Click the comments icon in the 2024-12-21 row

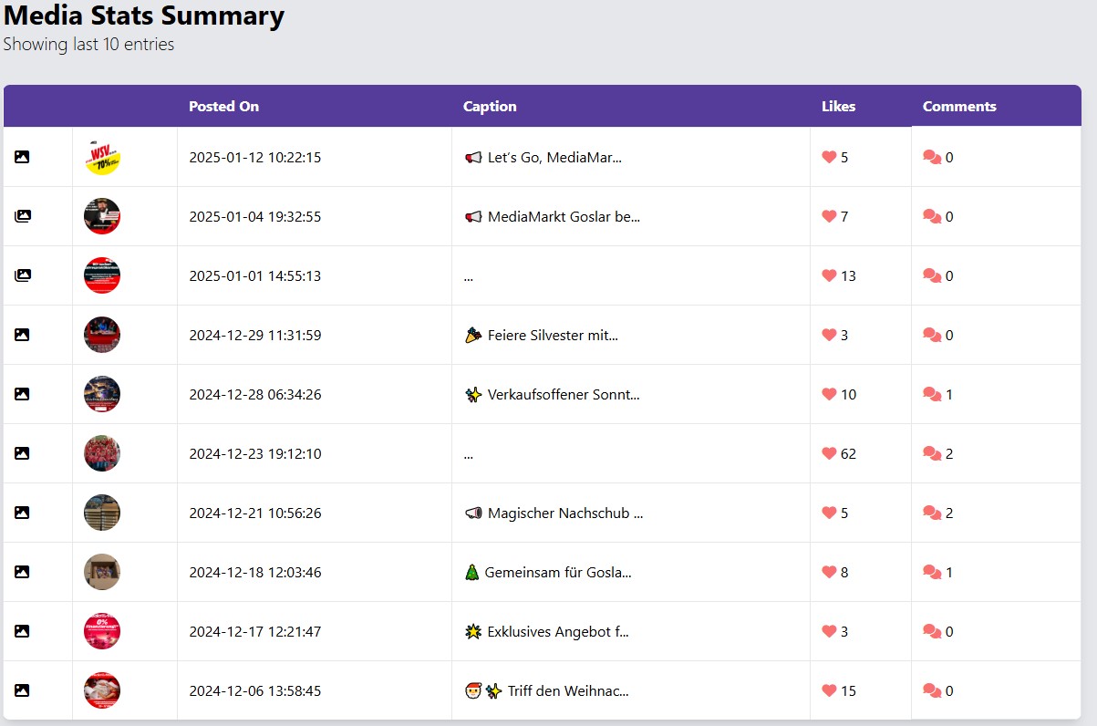[932, 513]
